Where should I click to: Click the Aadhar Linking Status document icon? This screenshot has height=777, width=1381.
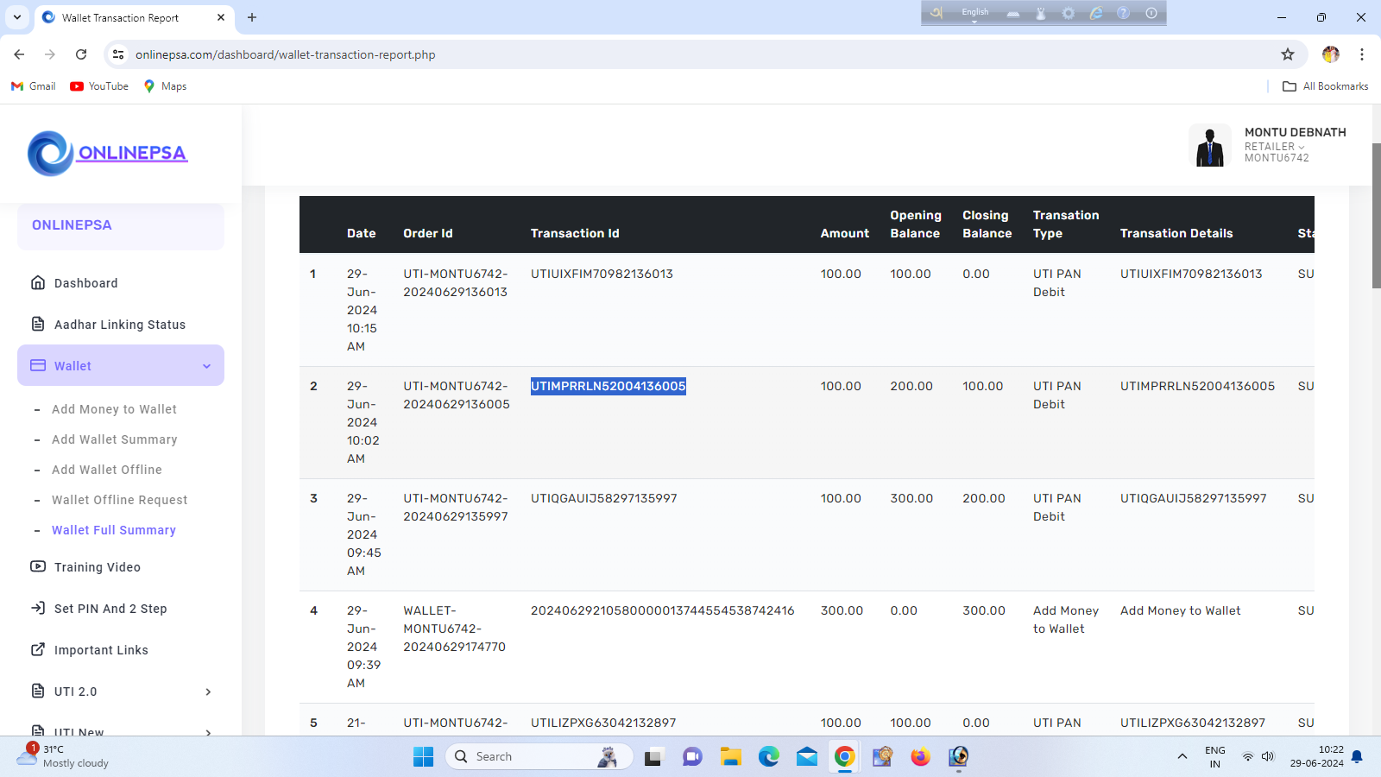click(x=38, y=325)
